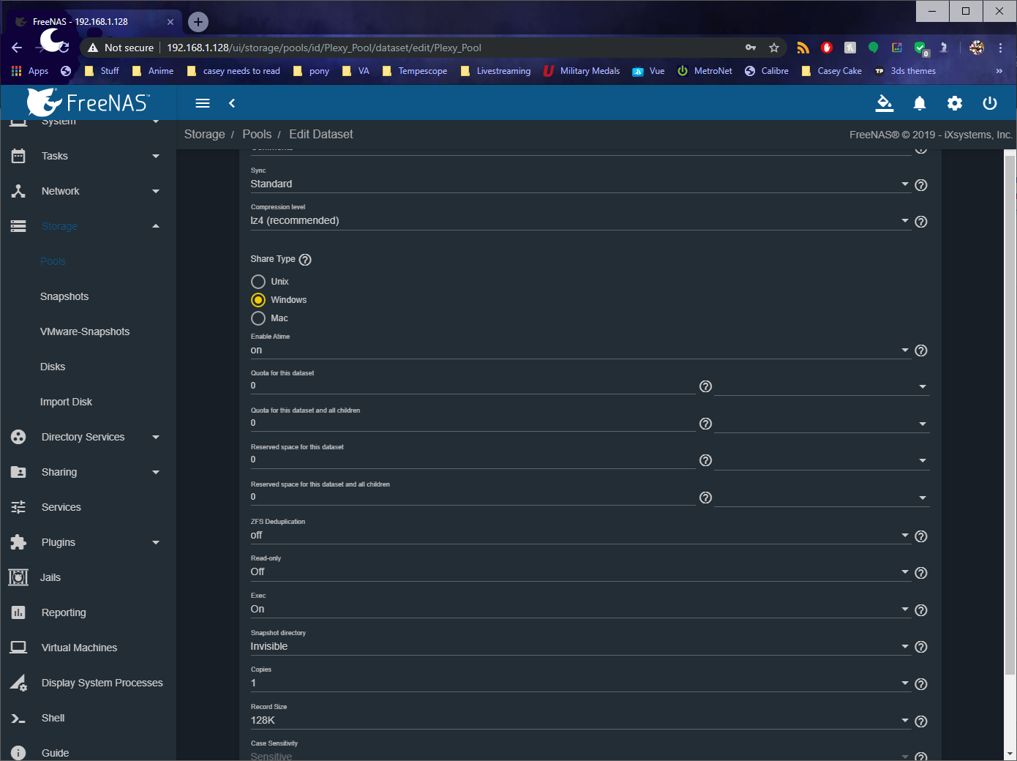
Task: Open Snapshots in sidebar
Action: click(x=64, y=296)
